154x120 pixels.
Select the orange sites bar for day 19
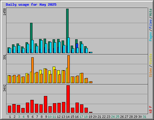pos(91,82)
